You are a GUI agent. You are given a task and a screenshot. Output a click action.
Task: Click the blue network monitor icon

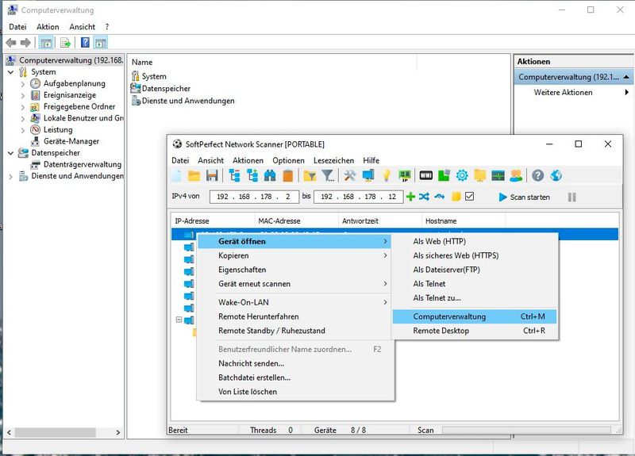point(368,175)
